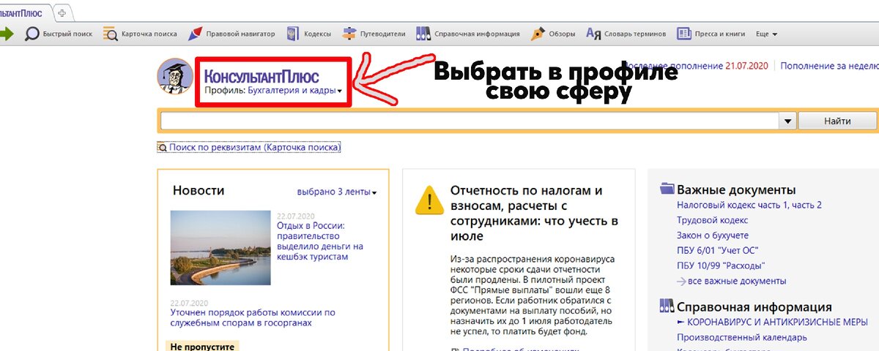Image resolution: width=879 pixels, height=351 pixels.
Task: Open ПБУ 10/99 "Расходы" link
Action: click(x=722, y=265)
